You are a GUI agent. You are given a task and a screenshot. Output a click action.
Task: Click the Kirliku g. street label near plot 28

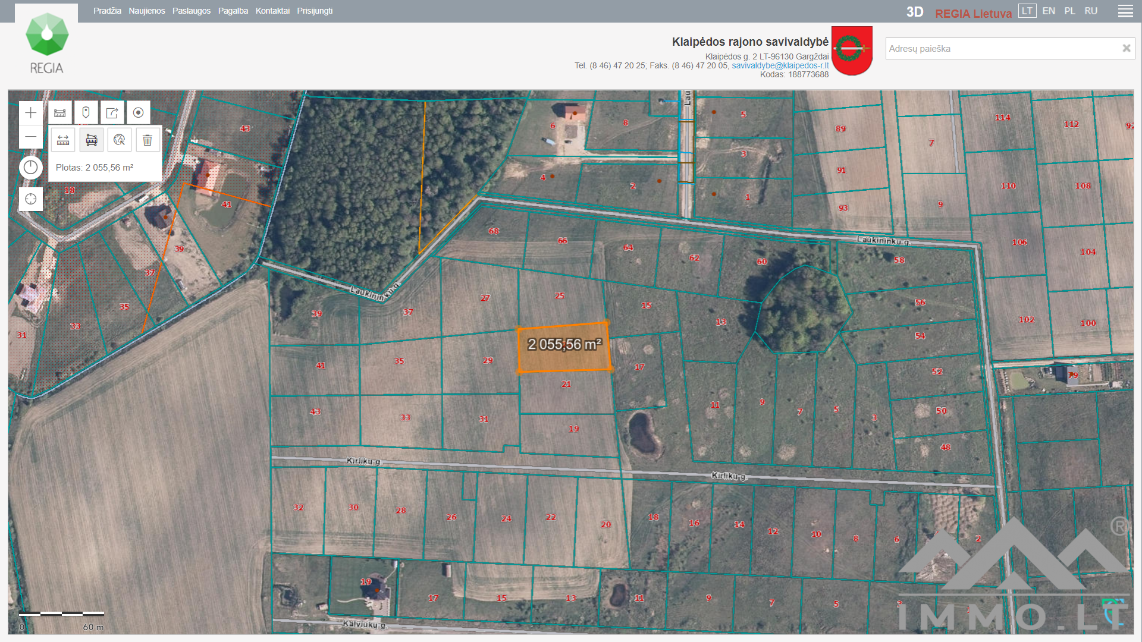[363, 461]
